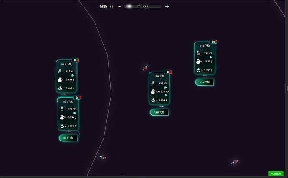Click the fuel icon in 玩家飞船 card

pyautogui.click(x=153, y=83)
